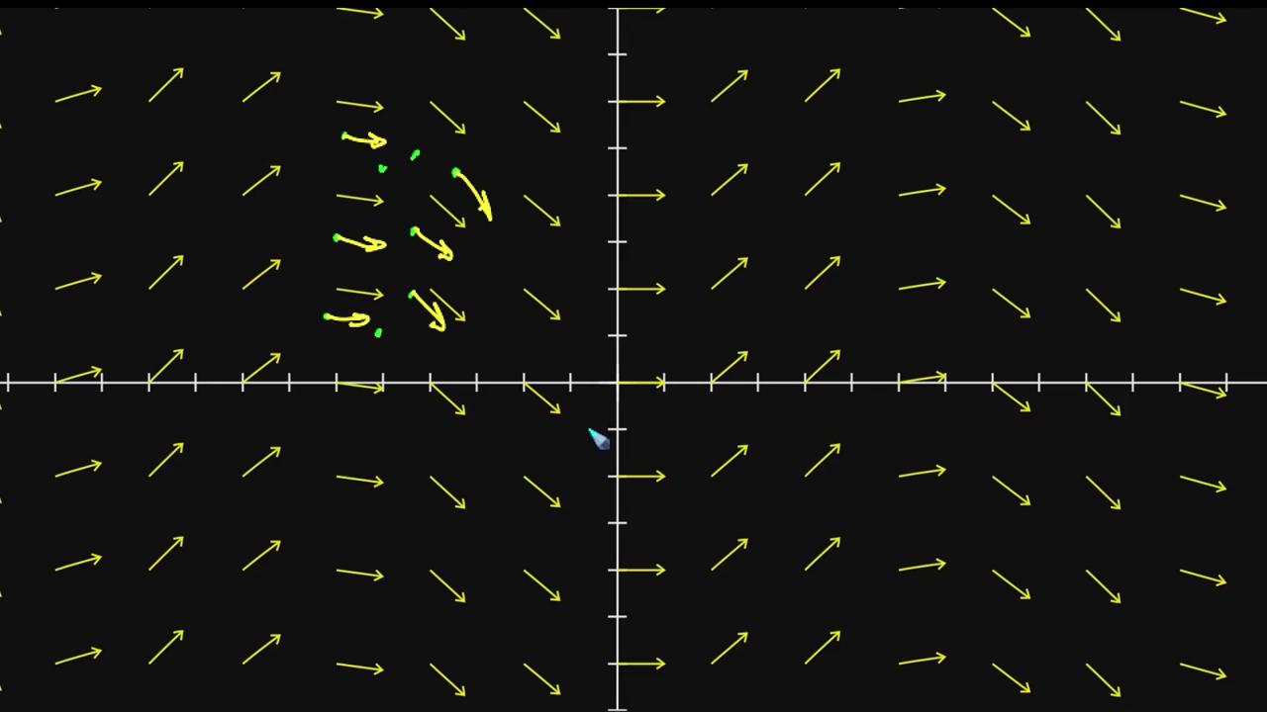
Task: Click the center hand-drawn diagonal arrow
Action: pos(433,244)
